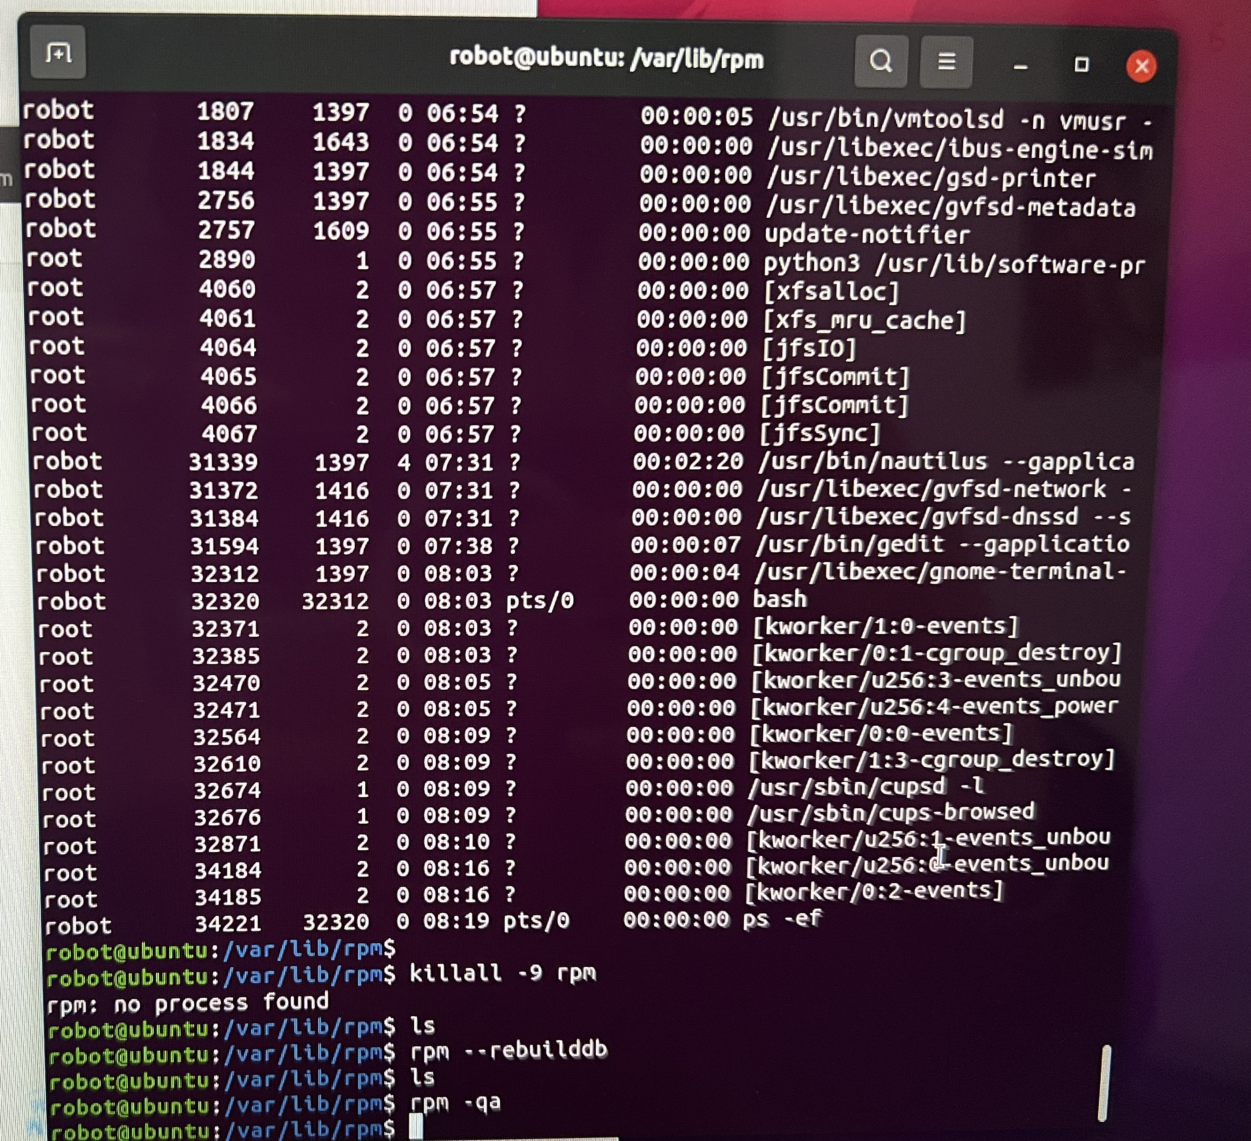Click the terminal scrollbar handle

click(x=1105, y=1083)
